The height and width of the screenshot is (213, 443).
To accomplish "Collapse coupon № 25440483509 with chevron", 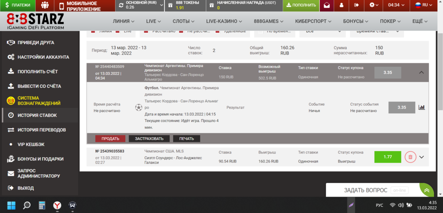I will click(x=422, y=72).
